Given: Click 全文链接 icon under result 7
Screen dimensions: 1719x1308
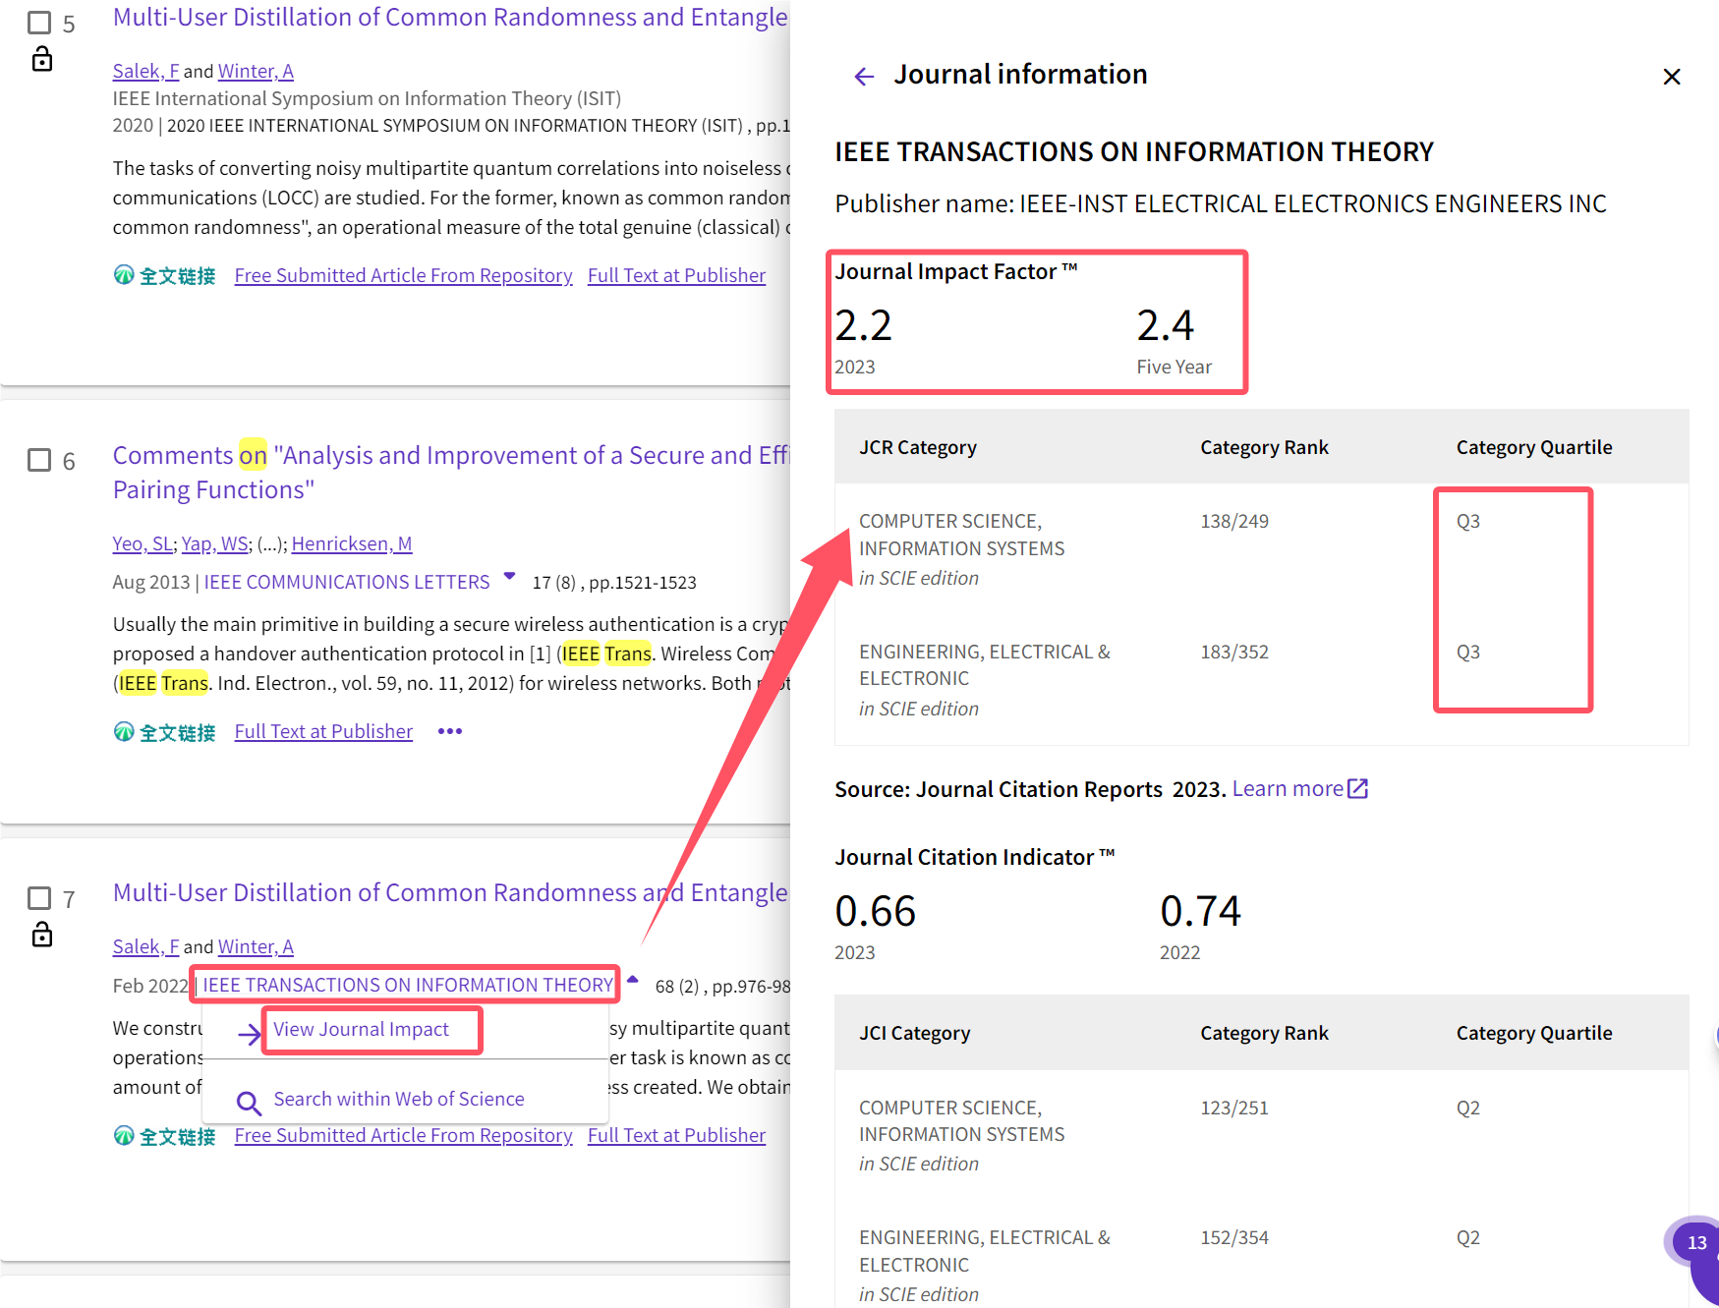Looking at the screenshot, I should click(x=164, y=1136).
